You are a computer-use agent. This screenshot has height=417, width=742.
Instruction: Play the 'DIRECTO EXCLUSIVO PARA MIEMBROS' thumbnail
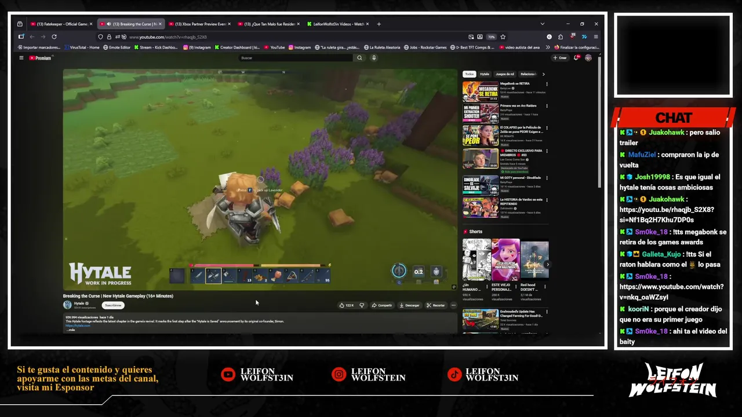tap(480, 159)
